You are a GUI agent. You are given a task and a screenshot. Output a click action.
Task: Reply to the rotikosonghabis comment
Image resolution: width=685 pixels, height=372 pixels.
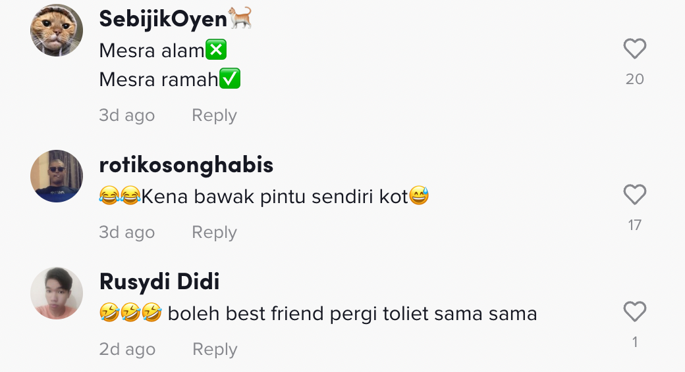click(214, 233)
